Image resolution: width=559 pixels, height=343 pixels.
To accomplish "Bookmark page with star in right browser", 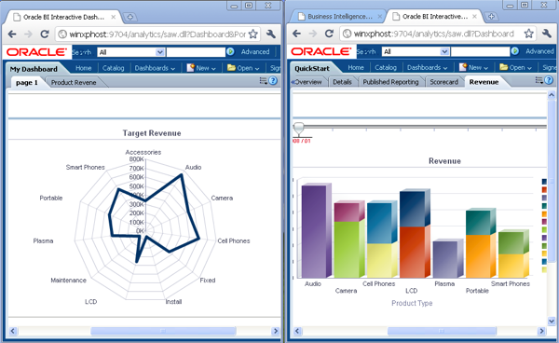I will tap(528, 34).
